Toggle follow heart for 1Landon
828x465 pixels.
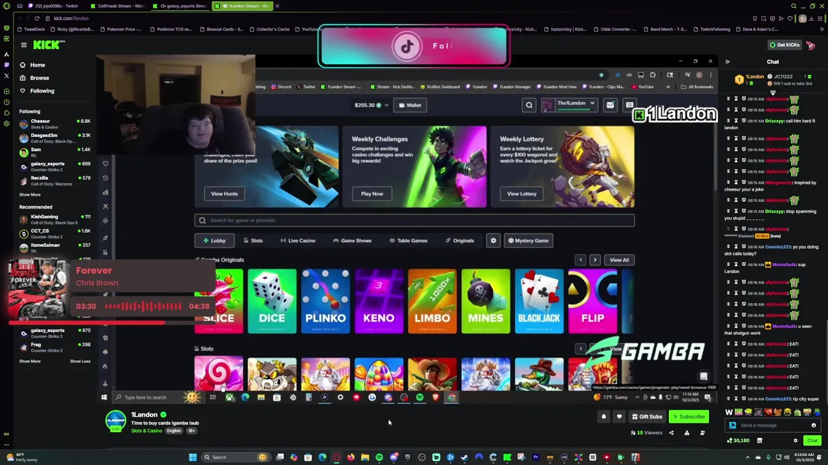[x=619, y=417]
